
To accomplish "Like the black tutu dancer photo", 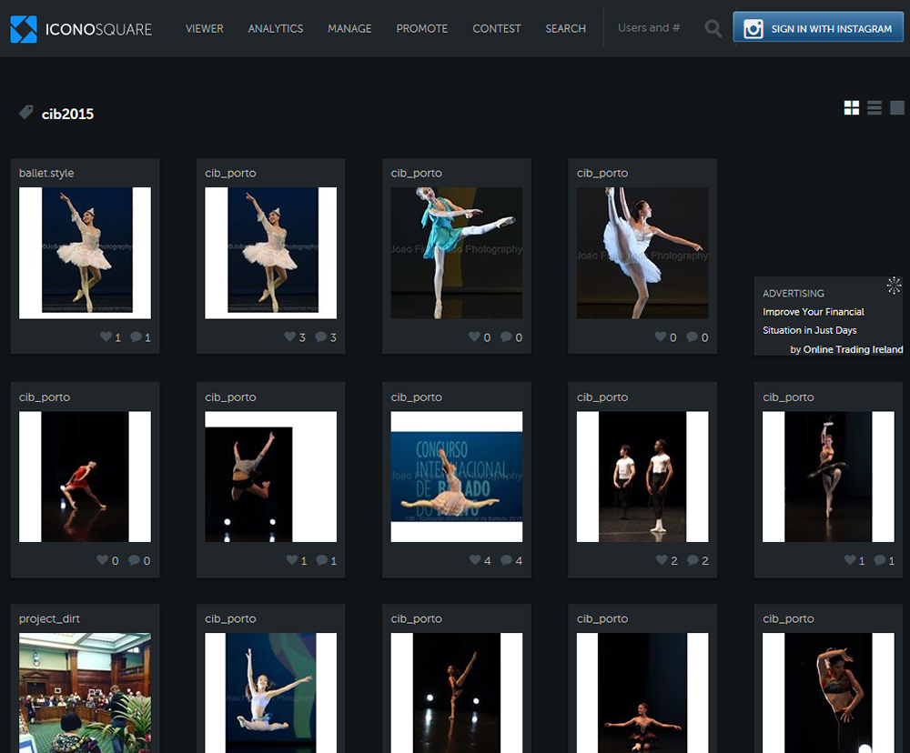I will pos(850,560).
